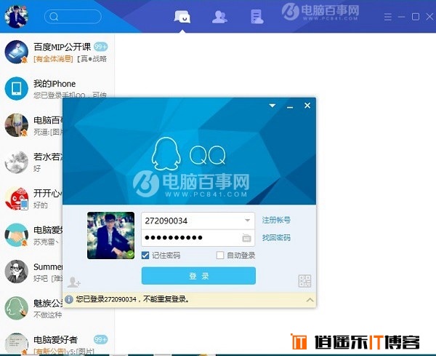Enable the 自动登录 checkbox
The height and width of the screenshot is (356, 436).
pos(220,255)
